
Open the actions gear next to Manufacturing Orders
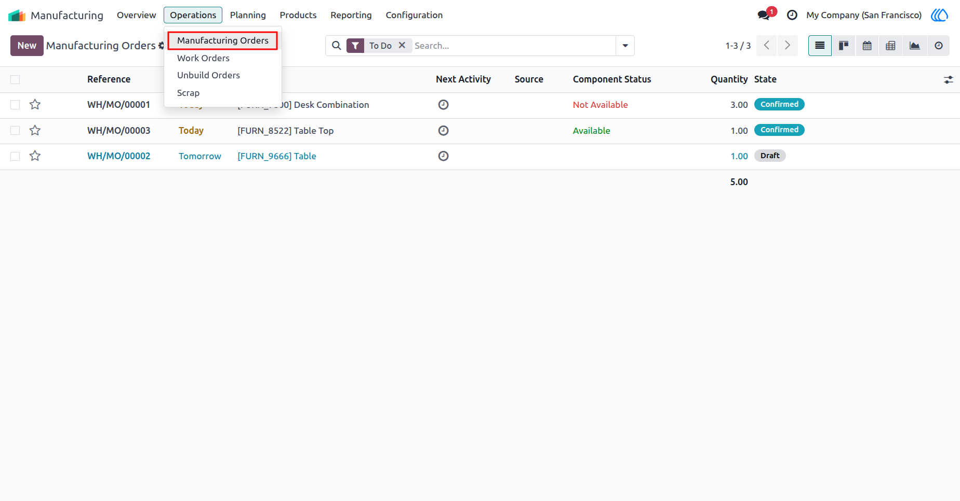(161, 46)
